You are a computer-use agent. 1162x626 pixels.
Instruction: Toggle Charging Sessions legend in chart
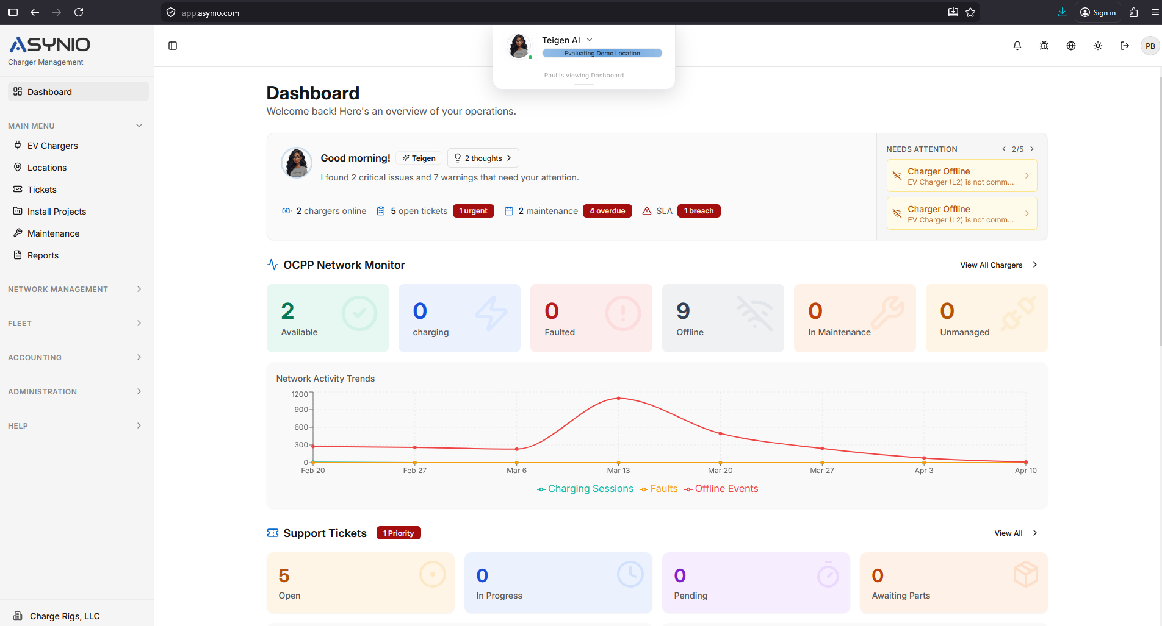pyautogui.click(x=585, y=489)
